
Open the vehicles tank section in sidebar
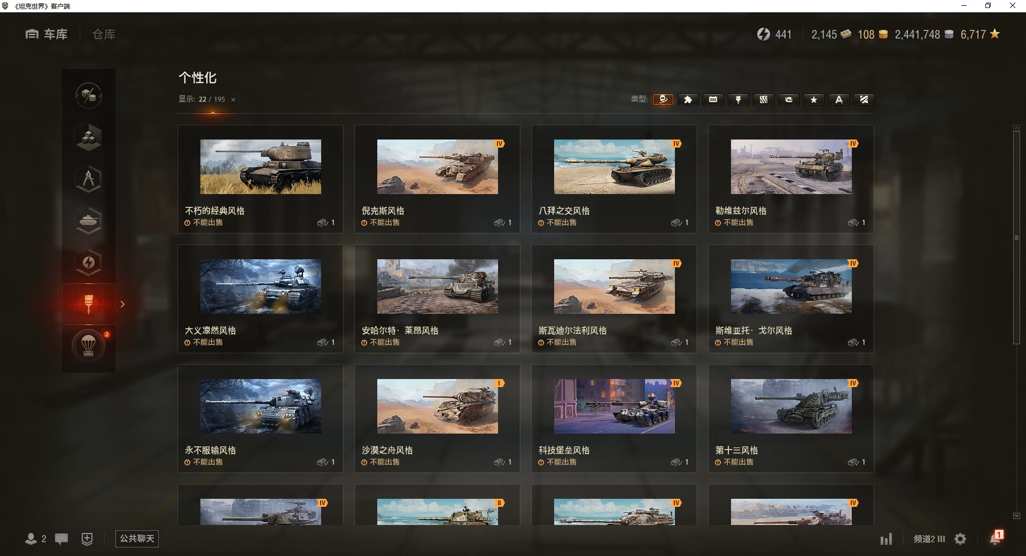point(89,221)
